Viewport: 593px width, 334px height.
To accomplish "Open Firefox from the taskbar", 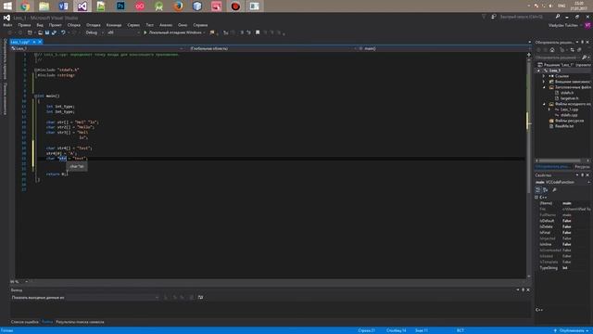I will point(178,6).
